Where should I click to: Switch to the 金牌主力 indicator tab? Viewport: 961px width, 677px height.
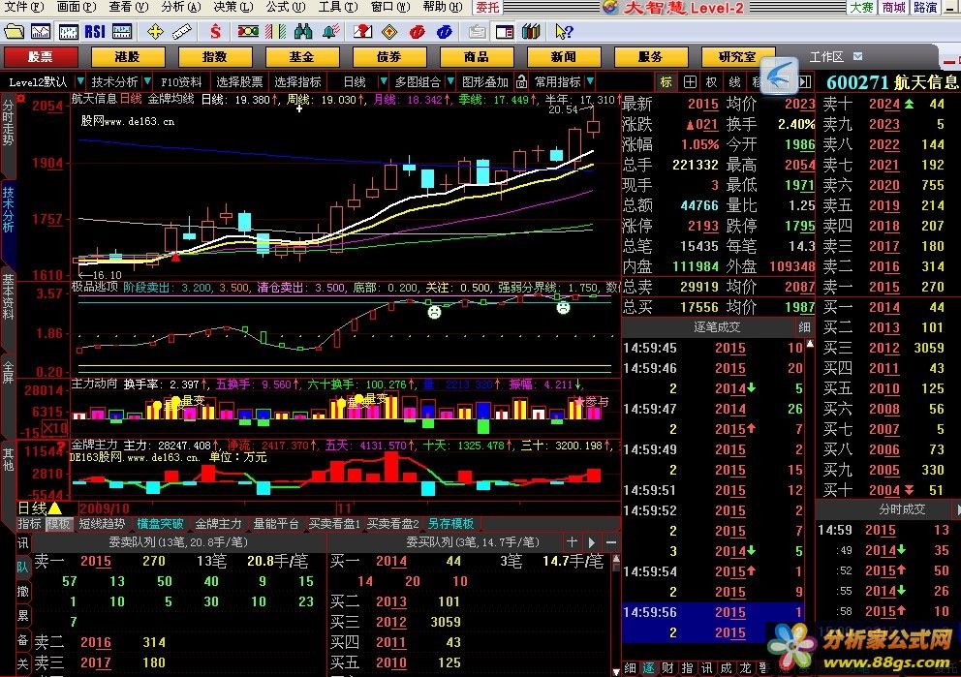pyautogui.click(x=218, y=524)
